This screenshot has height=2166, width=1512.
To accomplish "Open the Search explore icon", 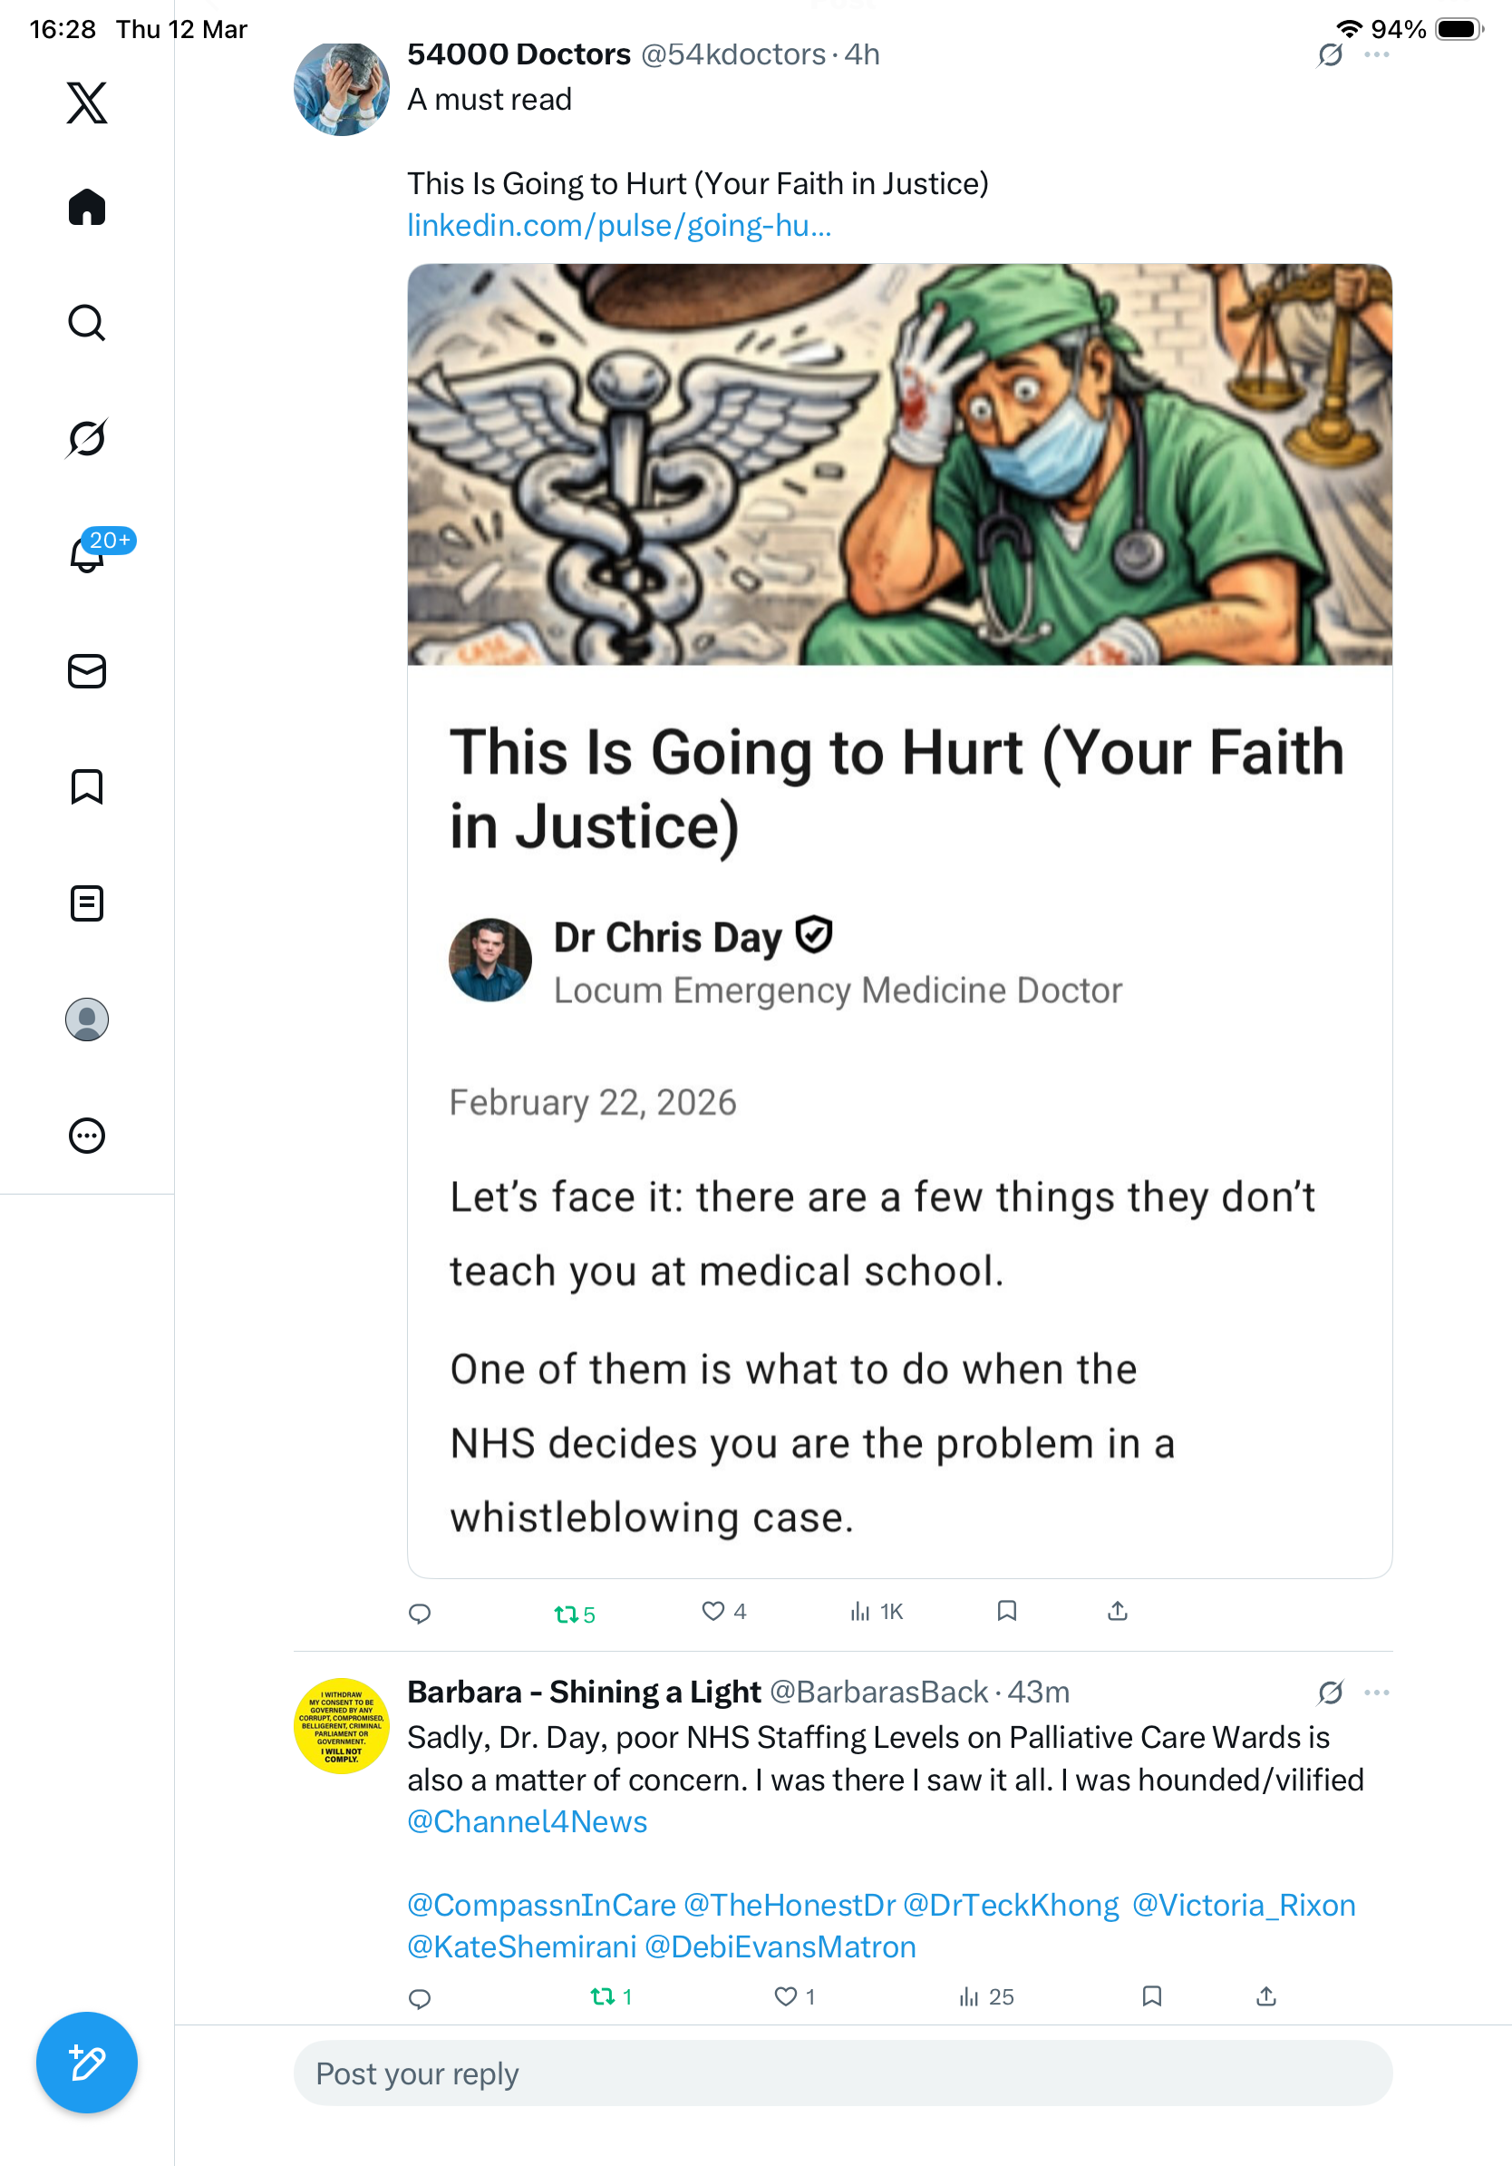I will [x=87, y=323].
